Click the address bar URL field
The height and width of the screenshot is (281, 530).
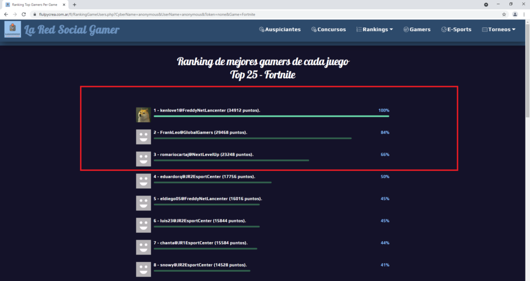click(x=267, y=14)
